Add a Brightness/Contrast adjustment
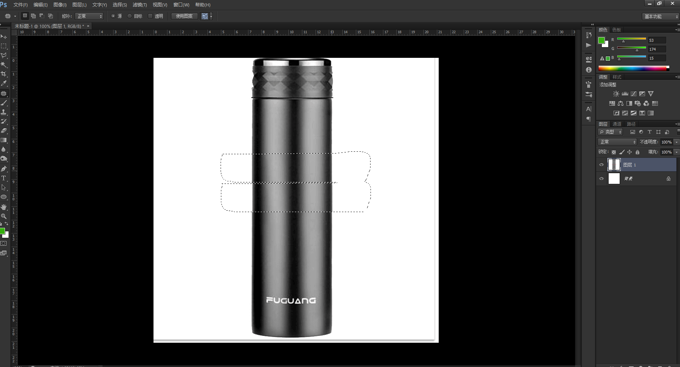Screen dimensions: 680x367 616,94
